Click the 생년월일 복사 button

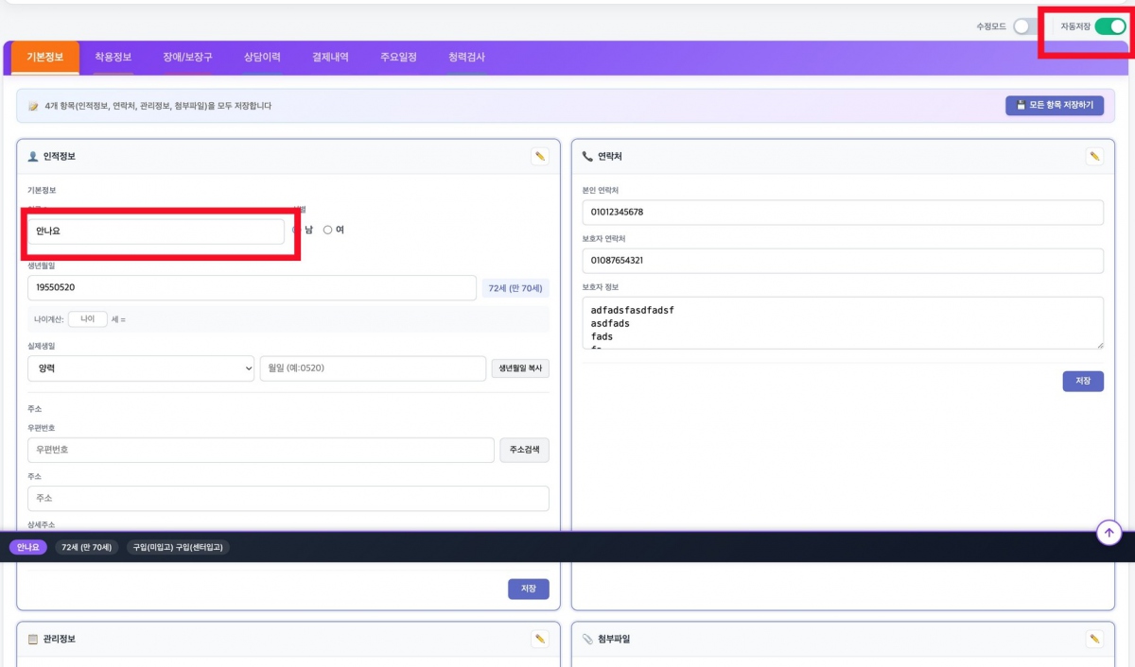(519, 368)
